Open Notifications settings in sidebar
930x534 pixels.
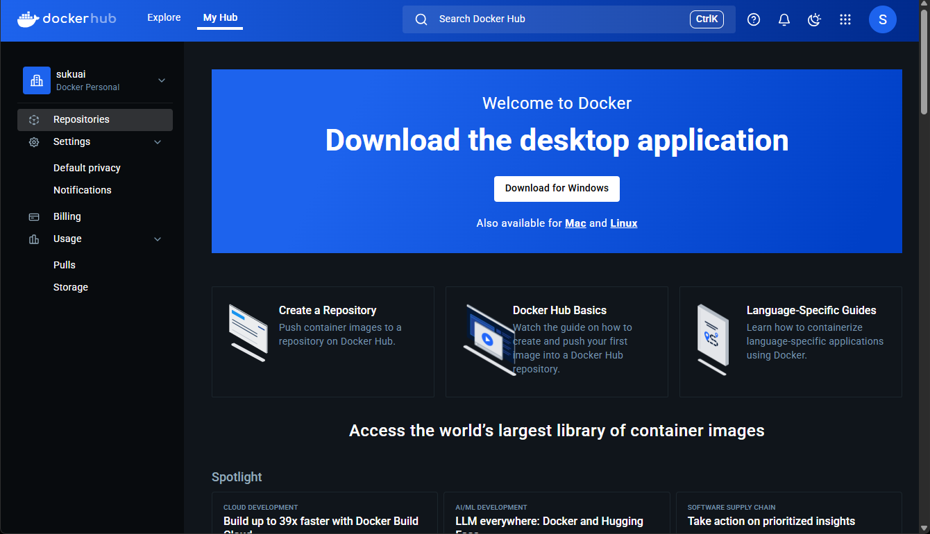[x=83, y=190]
